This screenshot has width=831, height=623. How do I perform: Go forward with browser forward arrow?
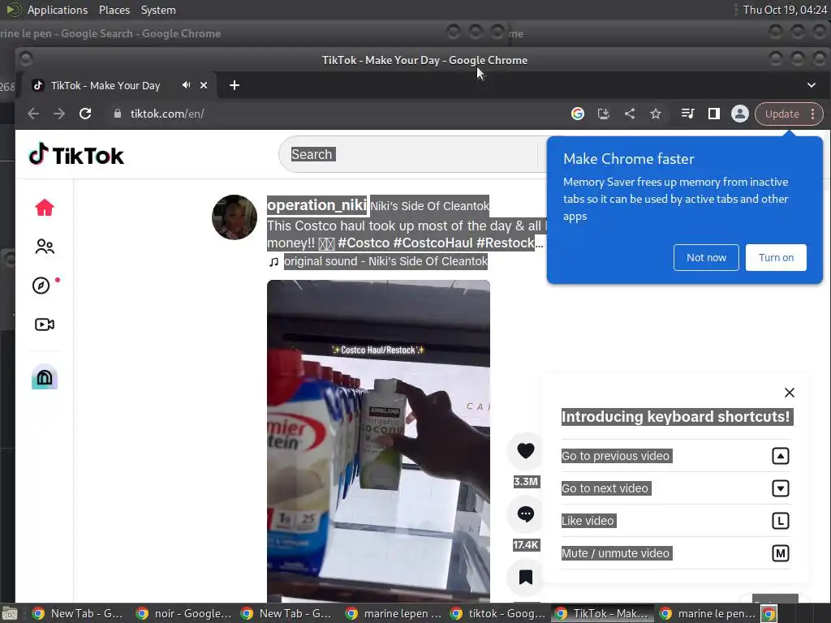[x=58, y=114]
